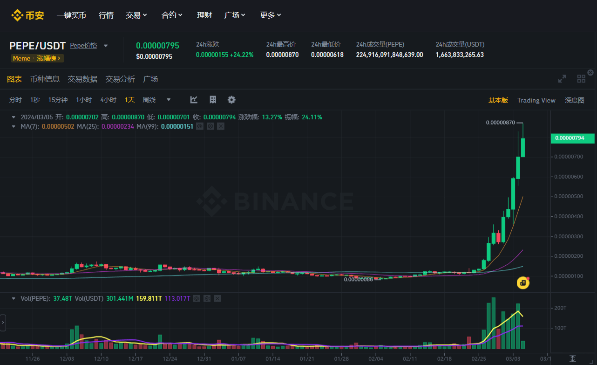Open the multi-chart grid layout icon
This screenshot has height=365, width=597.
click(x=581, y=79)
